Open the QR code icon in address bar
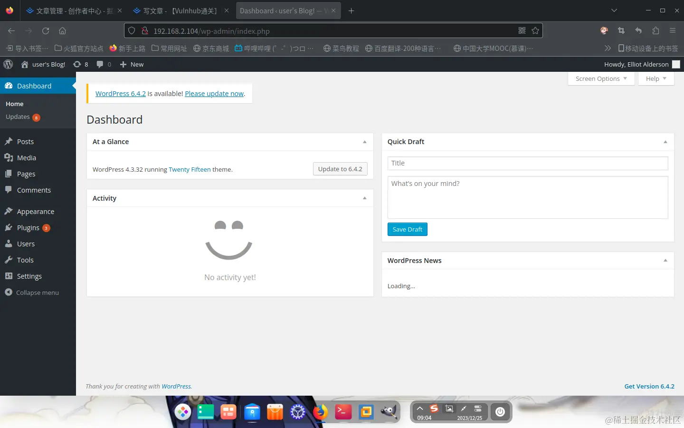Image resolution: width=684 pixels, height=428 pixels. pos(522,31)
